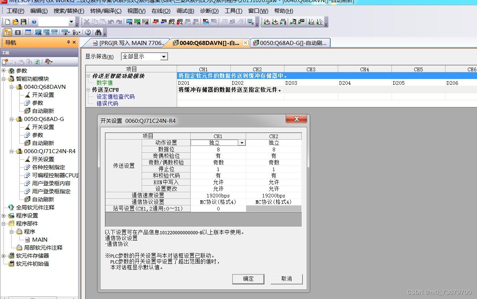Open the 工程(P) menu
Image resolution: width=477 pixels, height=299 pixels.
click(15, 11)
